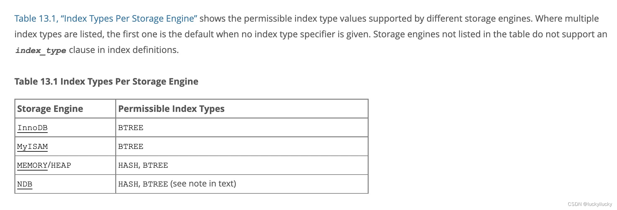The width and height of the screenshot is (617, 210).
Task: Follow the MyISAM link in the table
Action: point(32,147)
